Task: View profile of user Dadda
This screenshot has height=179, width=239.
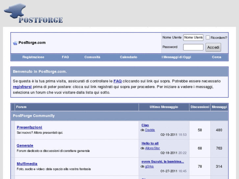Action: (x=150, y=130)
